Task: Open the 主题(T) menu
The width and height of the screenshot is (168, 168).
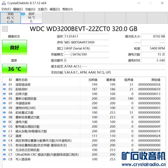Action: (x=43, y=9)
